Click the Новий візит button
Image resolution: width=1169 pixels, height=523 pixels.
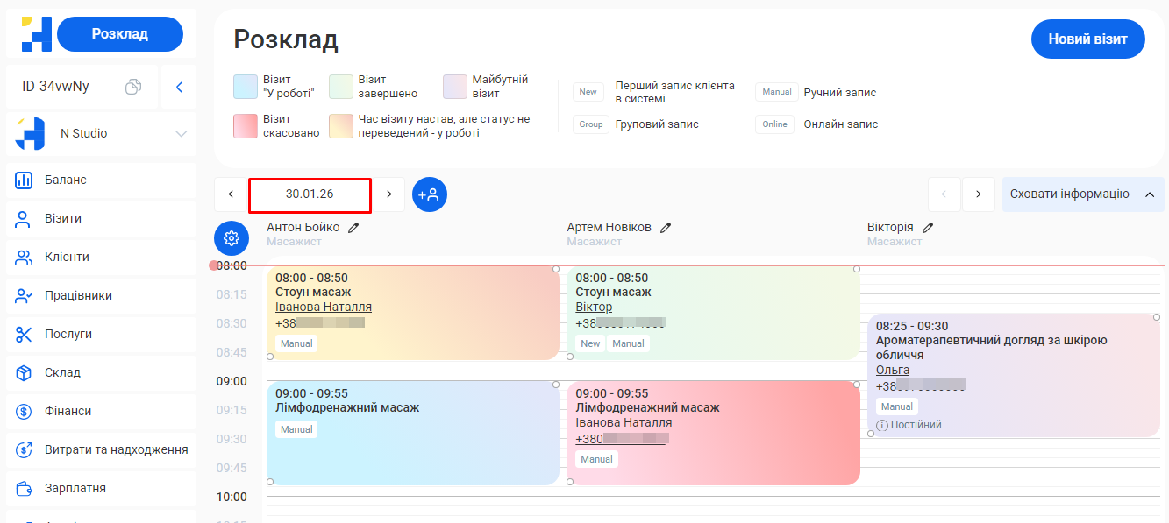[1087, 39]
